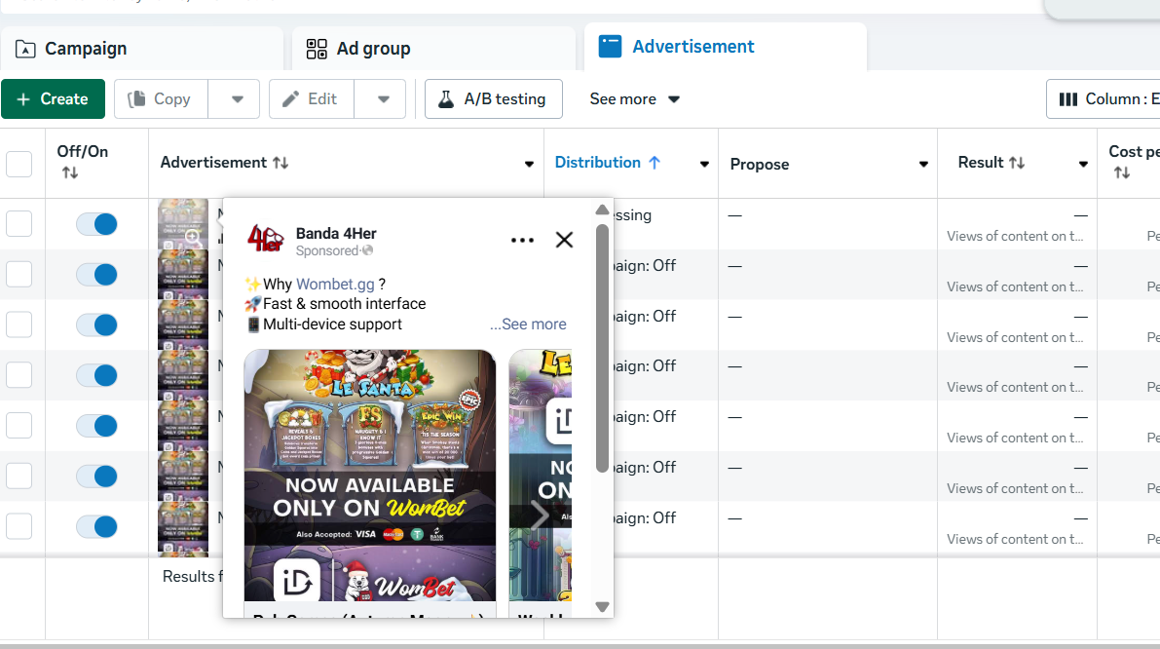The width and height of the screenshot is (1160, 649).
Task: Turn off the second ad's toggle switch
Action: coord(97,275)
